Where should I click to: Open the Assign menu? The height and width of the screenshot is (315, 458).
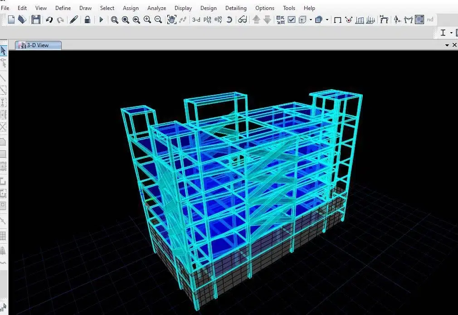(x=131, y=8)
